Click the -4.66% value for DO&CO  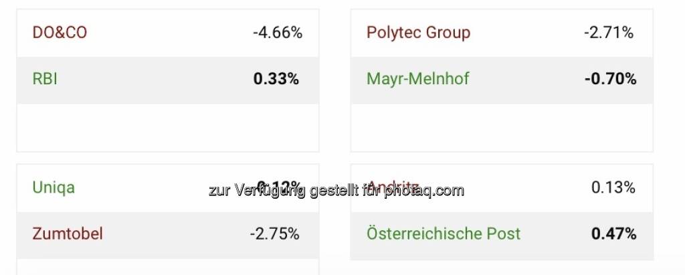pyautogui.click(x=277, y=32)
